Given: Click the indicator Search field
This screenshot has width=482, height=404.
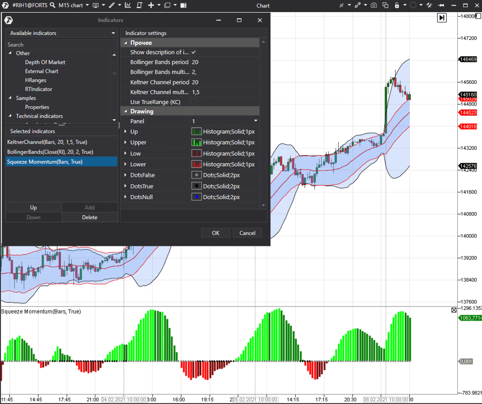Looking at the screenshot, I should (62, 44).
